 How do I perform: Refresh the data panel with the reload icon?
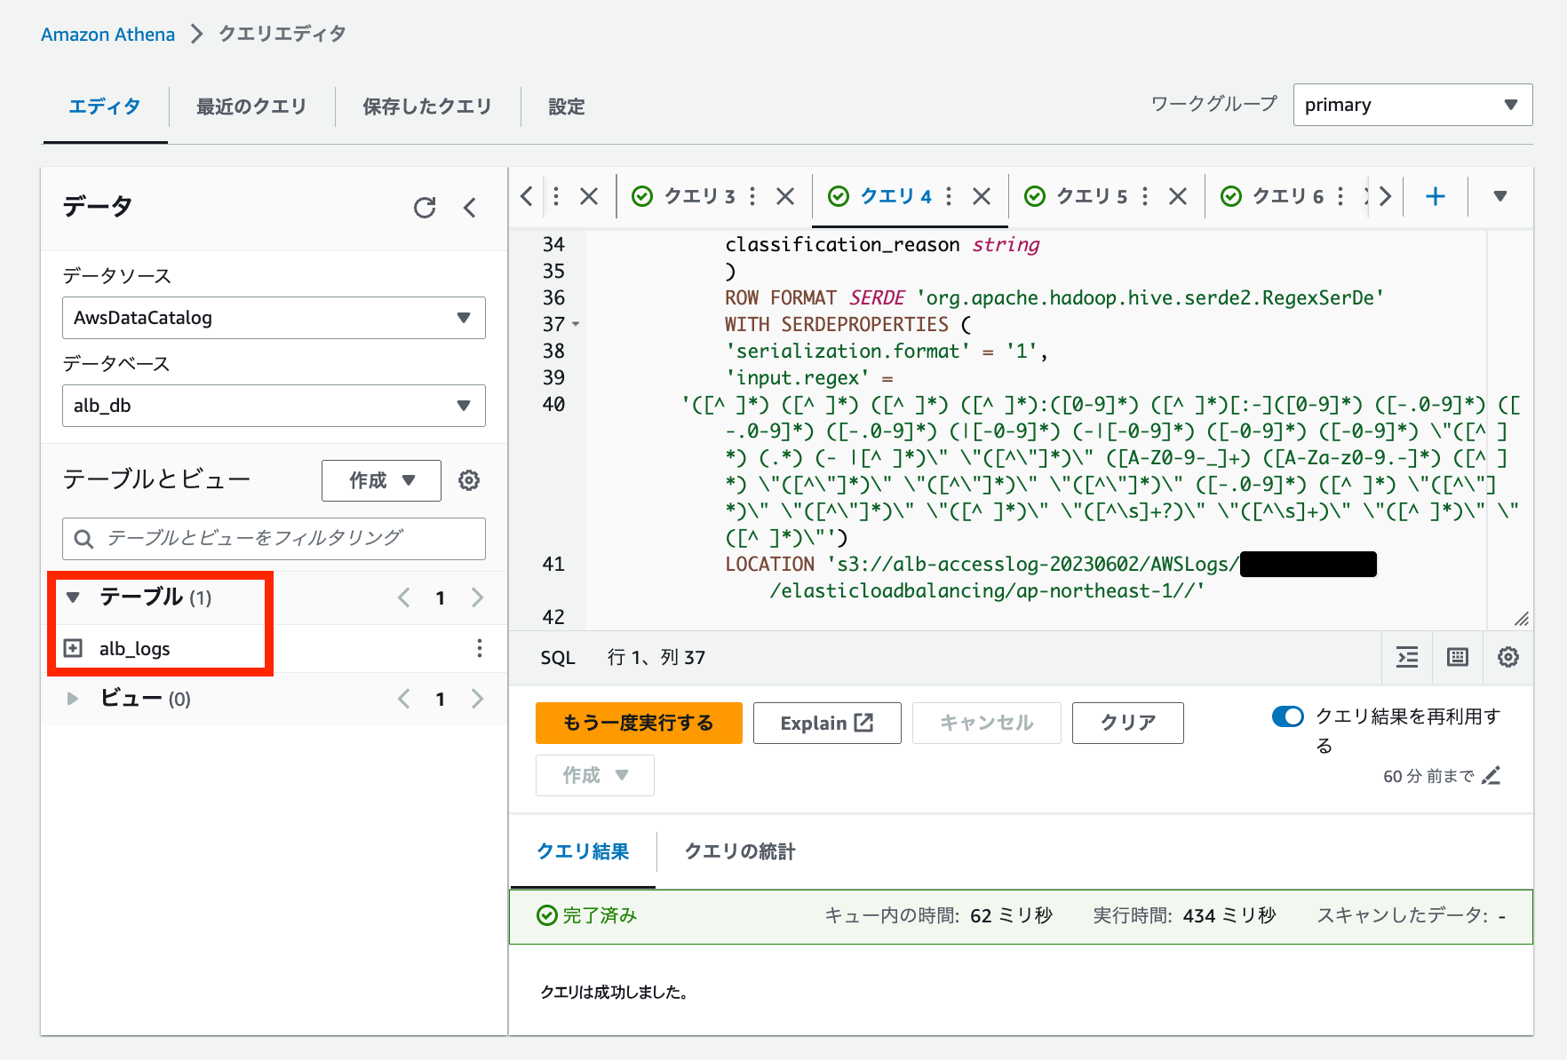[x=426, y=207]
